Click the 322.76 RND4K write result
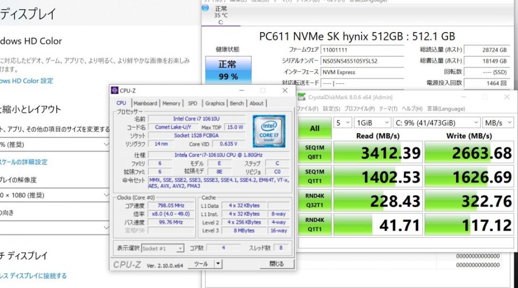Screen dimensions: 518x288 469,201
